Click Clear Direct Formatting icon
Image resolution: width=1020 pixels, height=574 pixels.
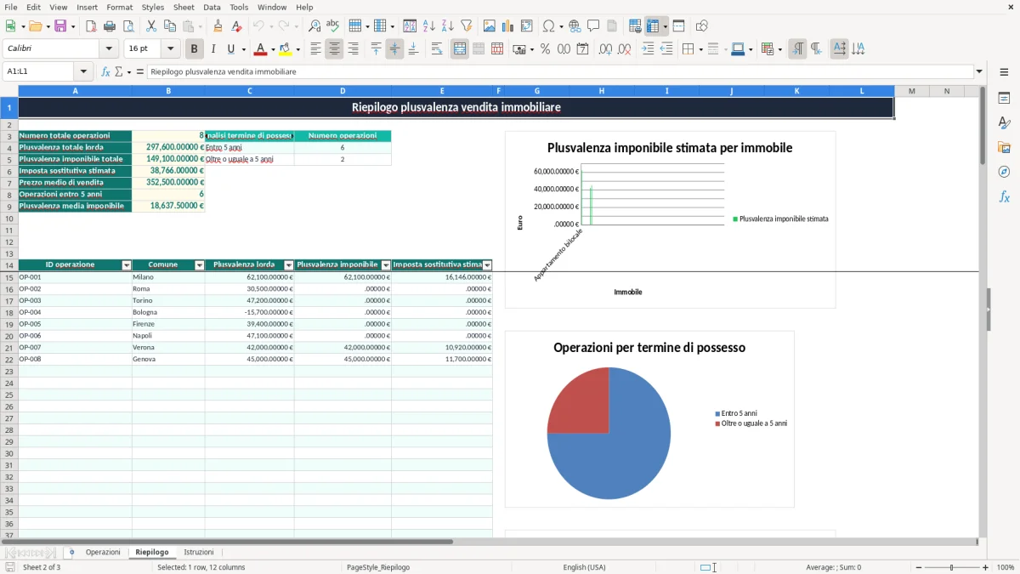tap(237, 26)
